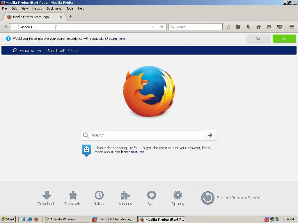Click the start page center Search box
This screenshot has height=223, width=298.
click(x=142, y=135)
